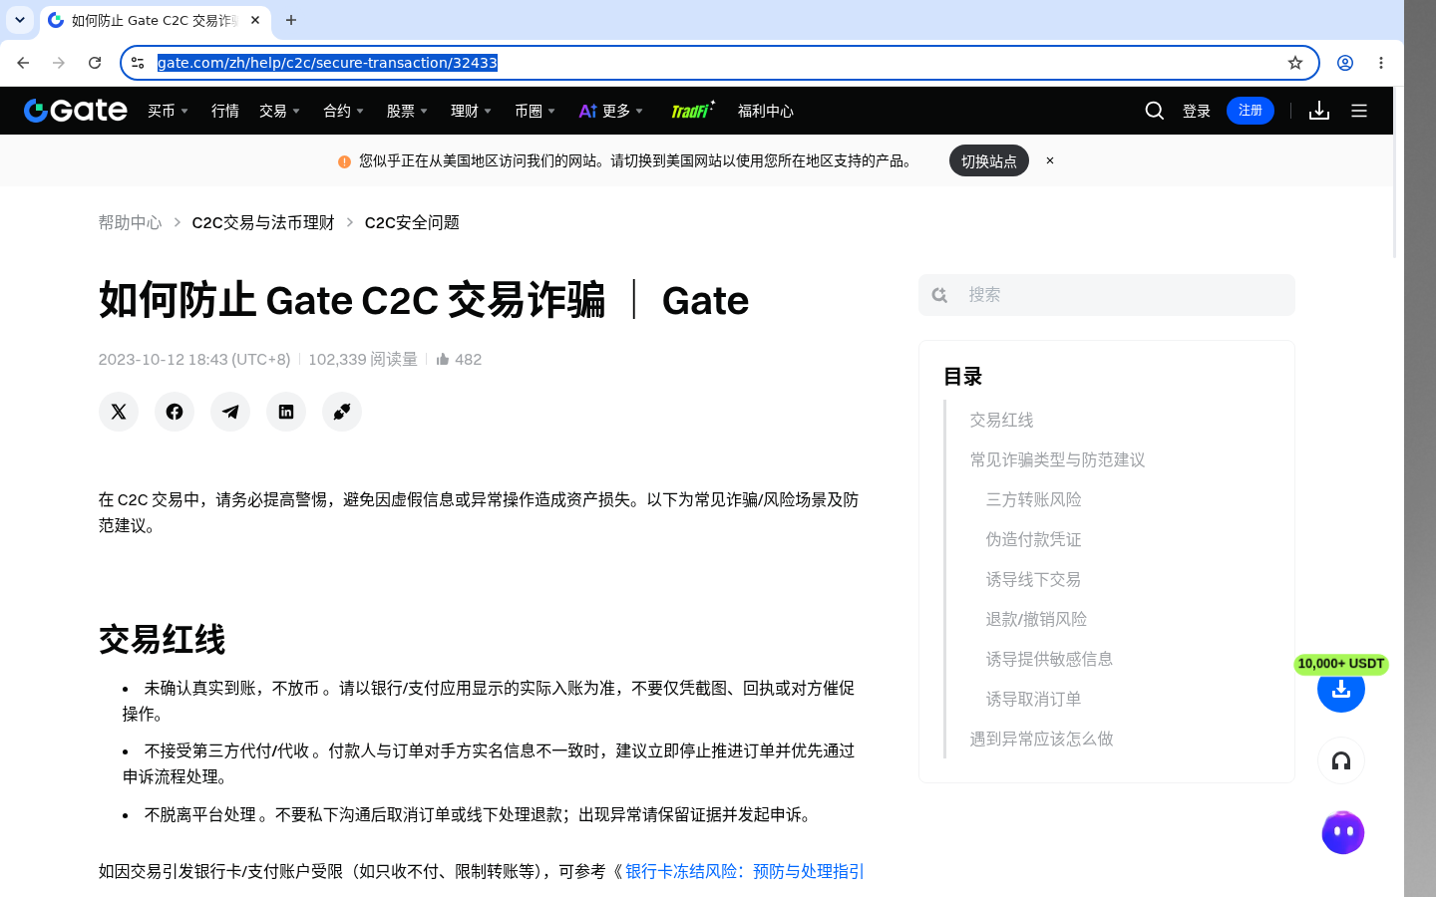Viewport: 1436px width, 897px height.
Task: Expand the 买币 dropdown menu
Action: 168,111
